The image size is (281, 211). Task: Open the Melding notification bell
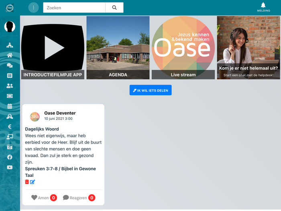263,7
